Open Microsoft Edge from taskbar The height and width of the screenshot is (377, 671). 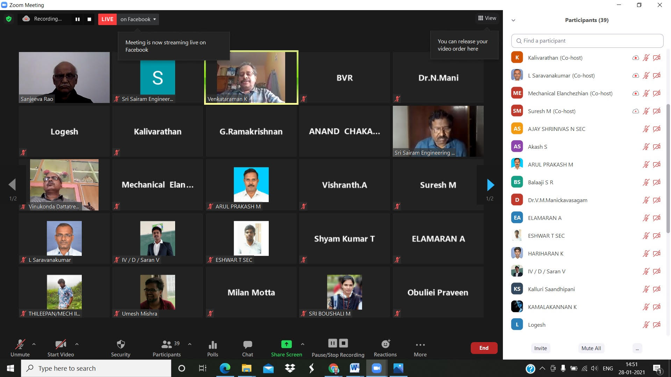[x=225, y=368]
